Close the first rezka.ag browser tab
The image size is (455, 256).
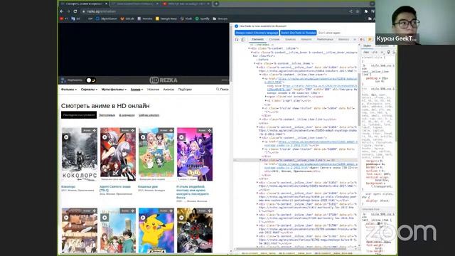[x=106, y=4]
